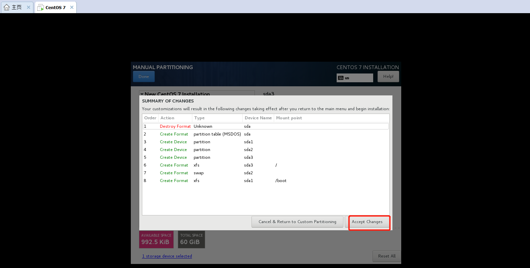Click Cancel & Return to Custom Partitioning
Viewport: 530px width, 268px height.
pyautogui.click(x=297, y=222)
